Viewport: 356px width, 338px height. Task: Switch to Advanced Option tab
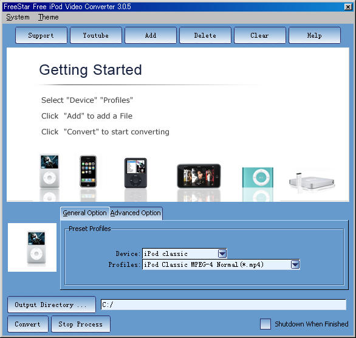[x=135, y=213]
